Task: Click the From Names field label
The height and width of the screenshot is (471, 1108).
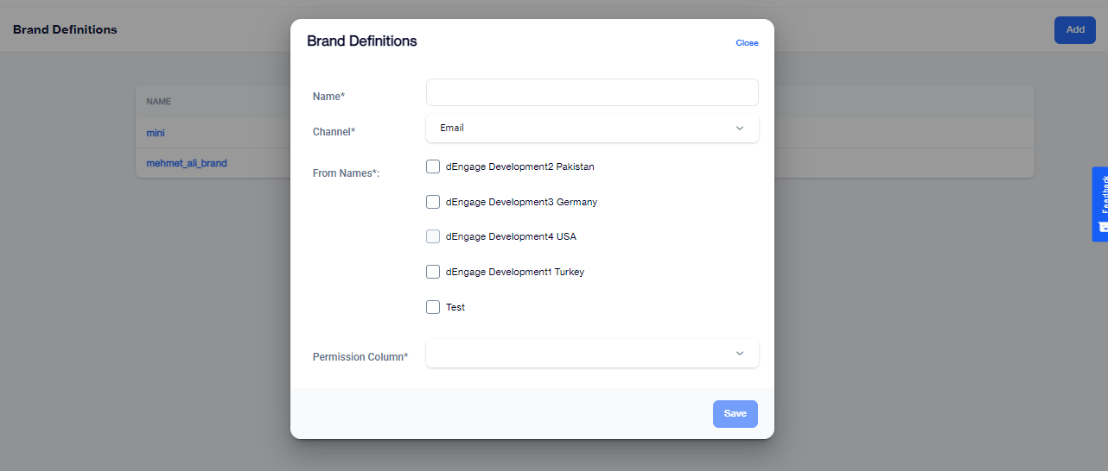Action: pos(346,173)
